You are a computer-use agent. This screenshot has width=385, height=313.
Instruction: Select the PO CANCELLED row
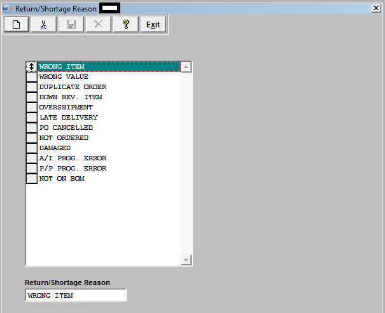(x=109, y=128)
